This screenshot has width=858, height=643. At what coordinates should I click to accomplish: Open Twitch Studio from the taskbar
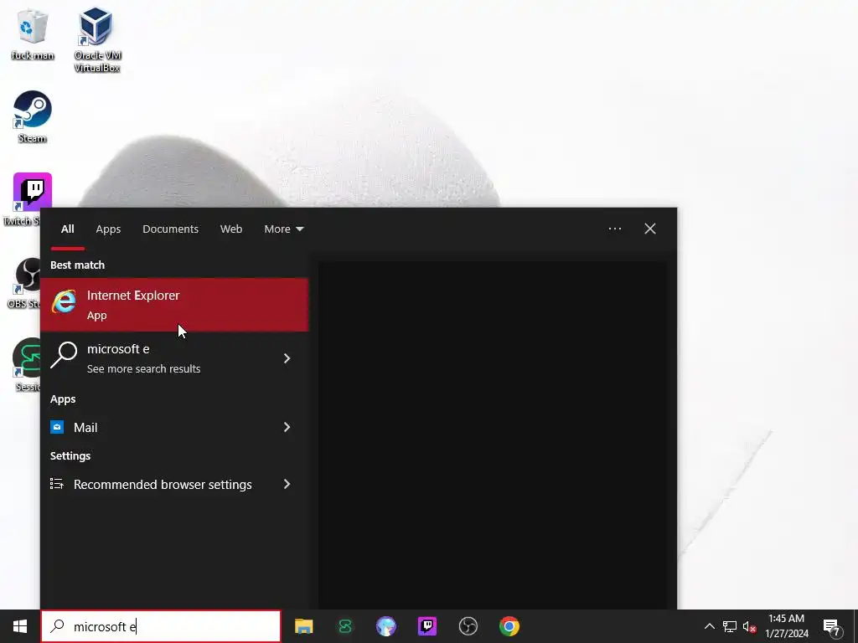(x=426, y=626)
